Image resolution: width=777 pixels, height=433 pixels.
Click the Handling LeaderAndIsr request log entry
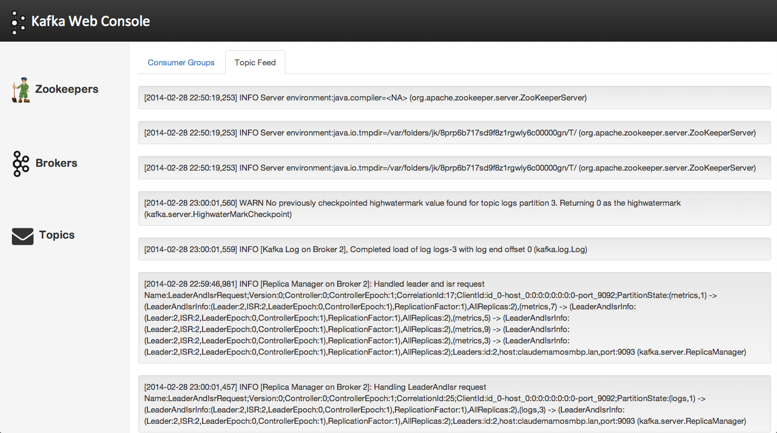[454, 404]
